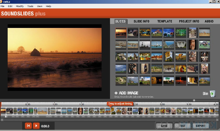Select the waterfall thumbnail in slides grid
The height and width of the screenshot is (131, 220).
[181, 45]
